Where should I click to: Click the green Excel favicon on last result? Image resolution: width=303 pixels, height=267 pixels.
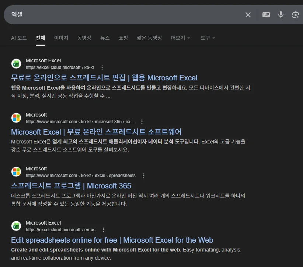[x=16, y=226]
